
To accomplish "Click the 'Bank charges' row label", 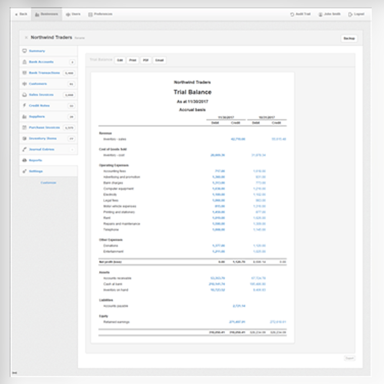I will (113, 183).
